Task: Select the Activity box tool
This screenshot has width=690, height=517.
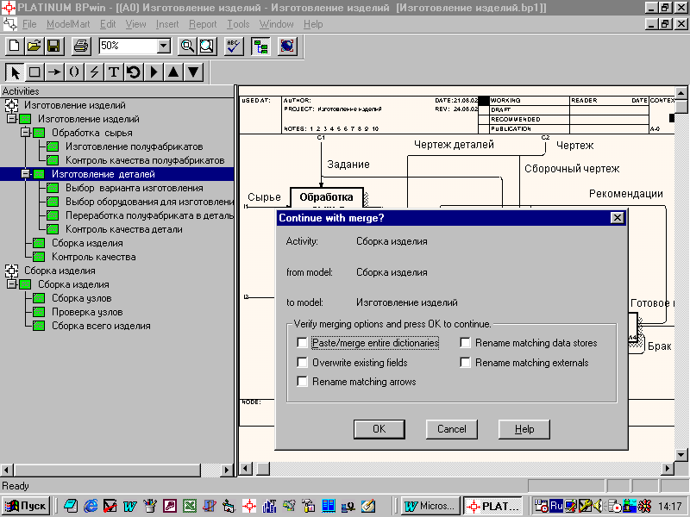Action: click(x=34, y=72)
